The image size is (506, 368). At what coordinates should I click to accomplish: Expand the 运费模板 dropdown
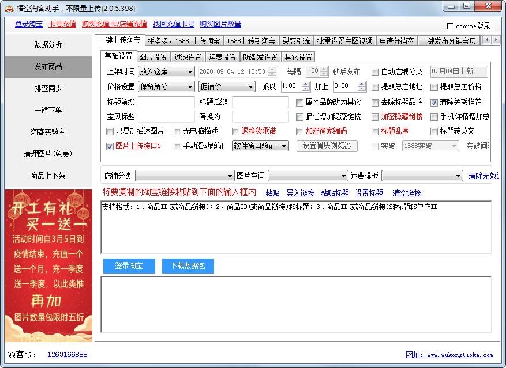click(422, 176)
